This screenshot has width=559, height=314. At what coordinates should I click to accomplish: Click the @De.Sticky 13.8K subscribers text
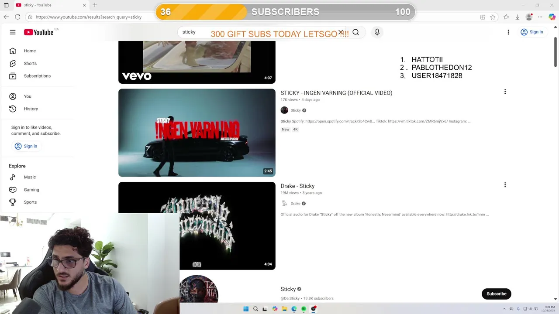(307, 298)
